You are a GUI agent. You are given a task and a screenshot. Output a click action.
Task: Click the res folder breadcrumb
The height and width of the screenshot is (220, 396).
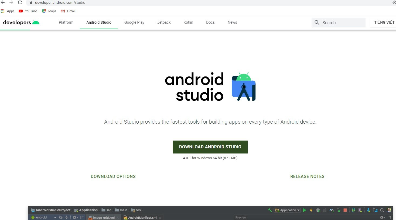pos(136,210)
